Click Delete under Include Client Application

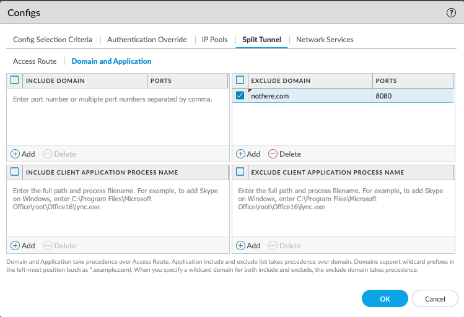(59, 246)
